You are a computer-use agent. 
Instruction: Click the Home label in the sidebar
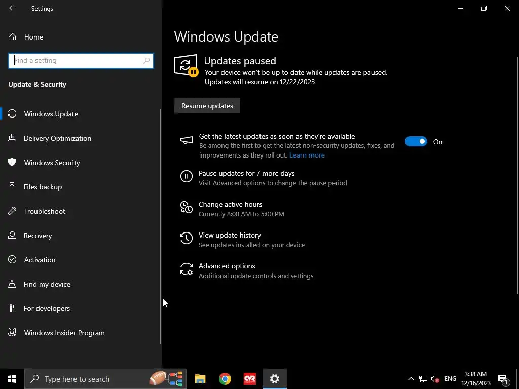tap(33, 37)
